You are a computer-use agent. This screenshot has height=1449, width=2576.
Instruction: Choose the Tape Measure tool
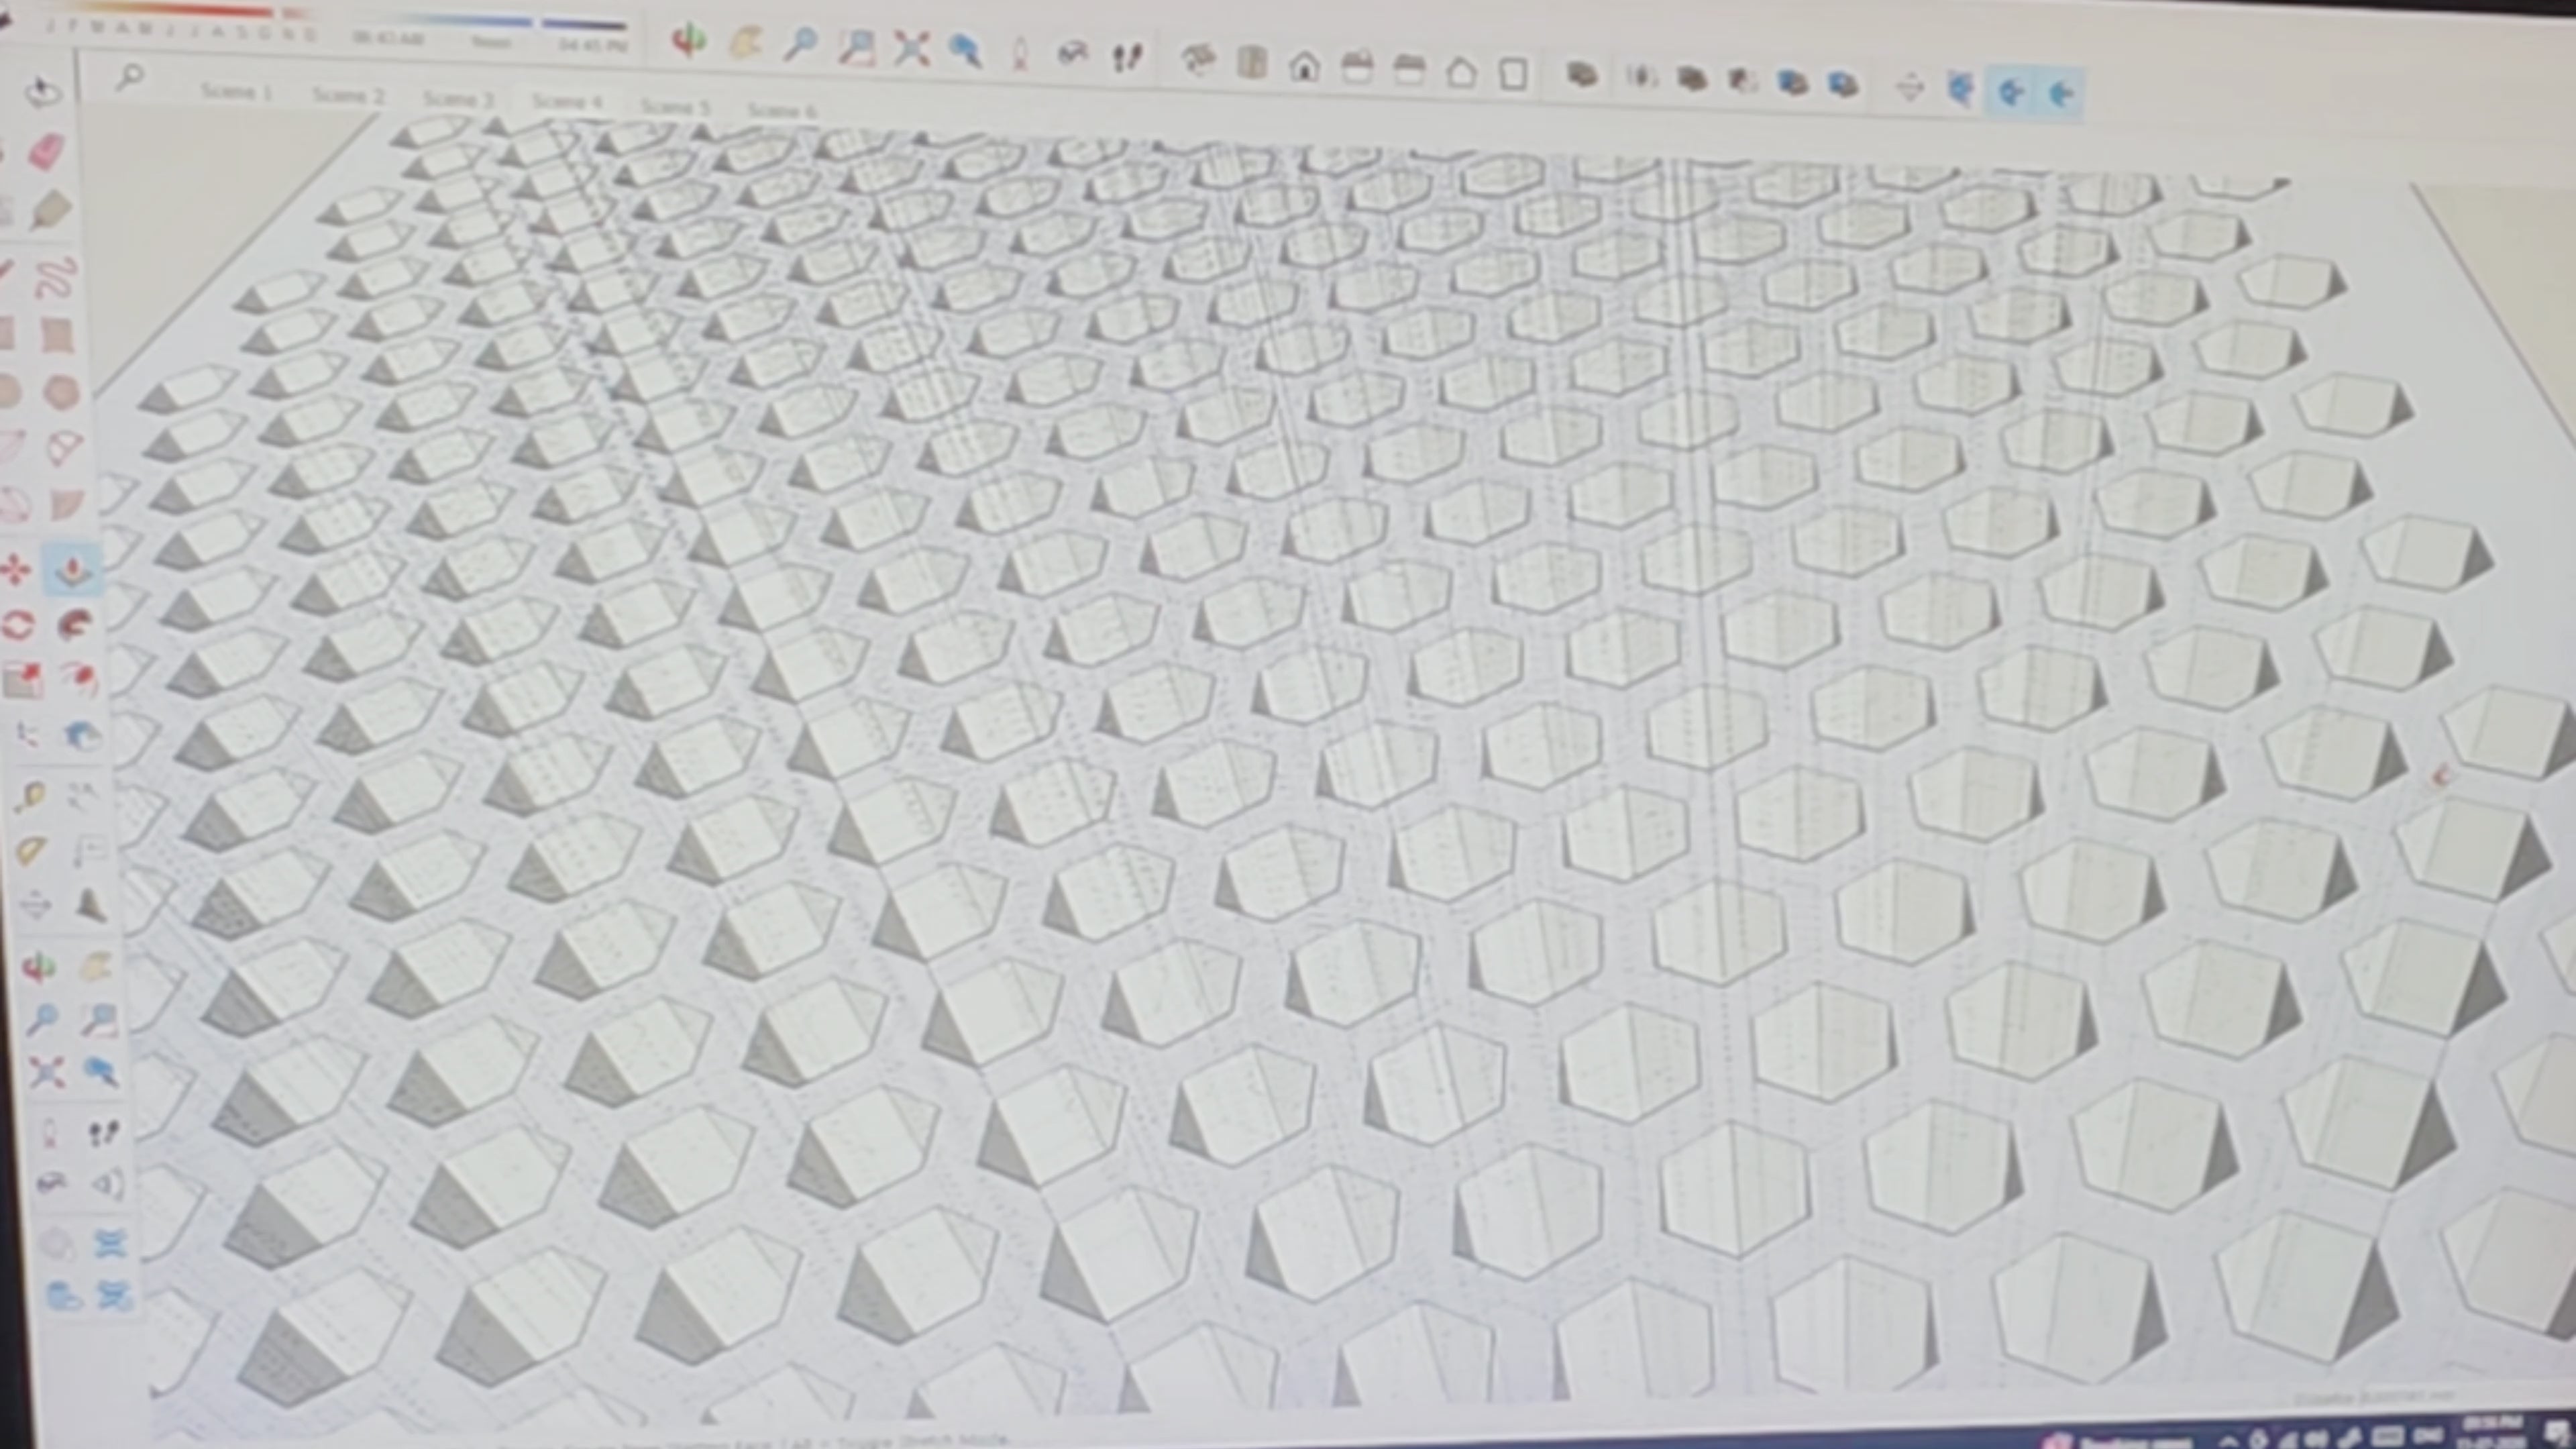(30, 797)
